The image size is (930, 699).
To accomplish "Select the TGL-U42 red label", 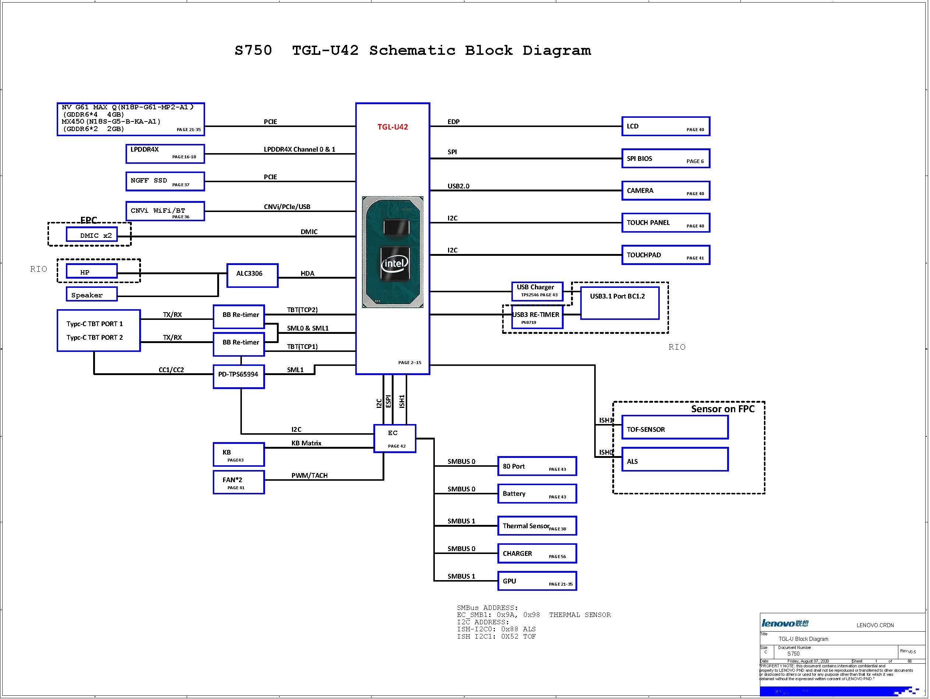I will tap(393, 127).
